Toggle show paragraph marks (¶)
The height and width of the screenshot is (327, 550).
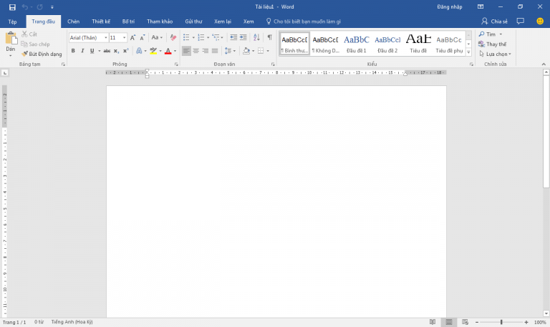[x=269, y=37]
